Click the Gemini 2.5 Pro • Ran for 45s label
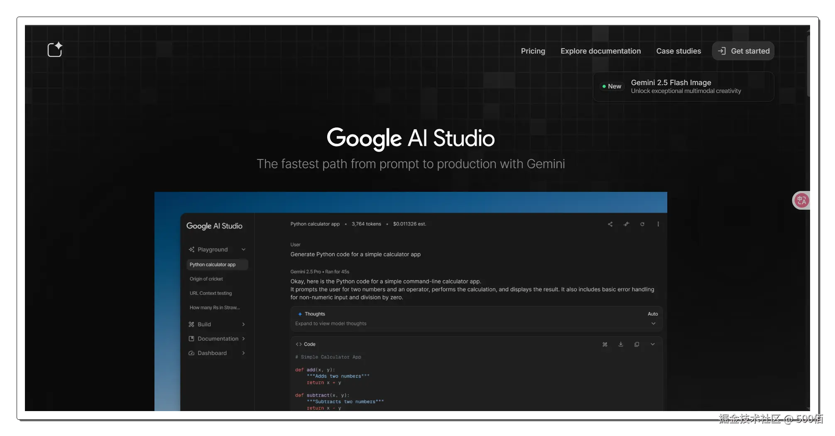 point(320,272)
